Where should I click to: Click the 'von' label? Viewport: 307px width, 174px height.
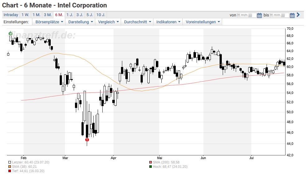coord(233,15)
